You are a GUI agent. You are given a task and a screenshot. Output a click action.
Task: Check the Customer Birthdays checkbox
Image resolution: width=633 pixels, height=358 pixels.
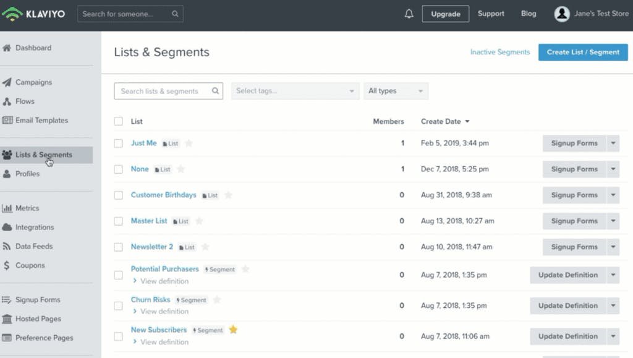click(x=118, y=195)
